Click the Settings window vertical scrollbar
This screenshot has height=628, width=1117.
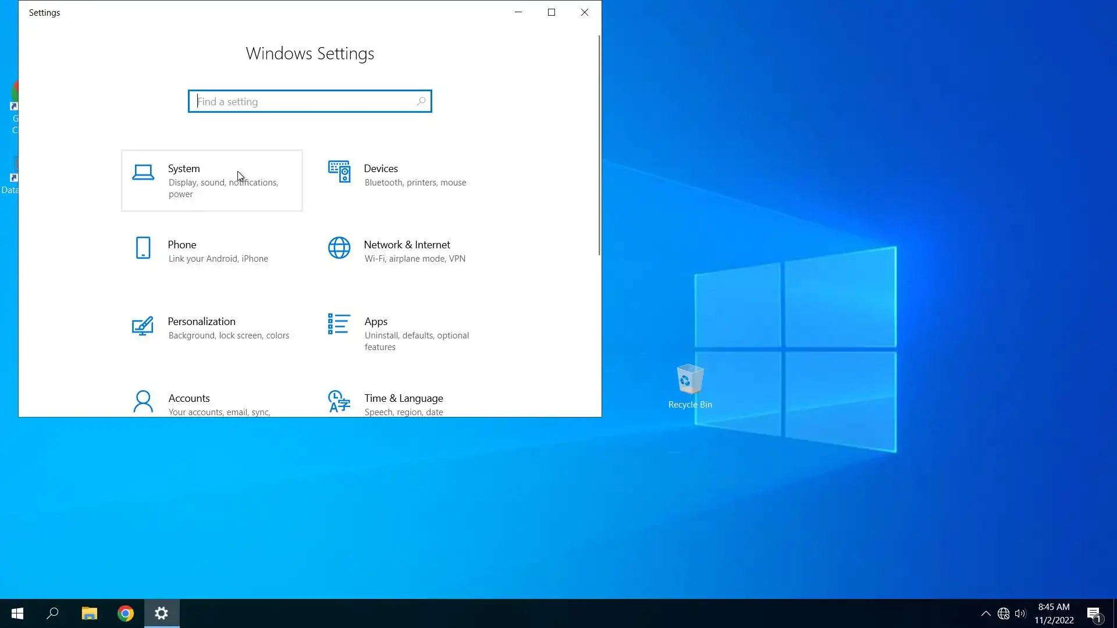[599, 145]
